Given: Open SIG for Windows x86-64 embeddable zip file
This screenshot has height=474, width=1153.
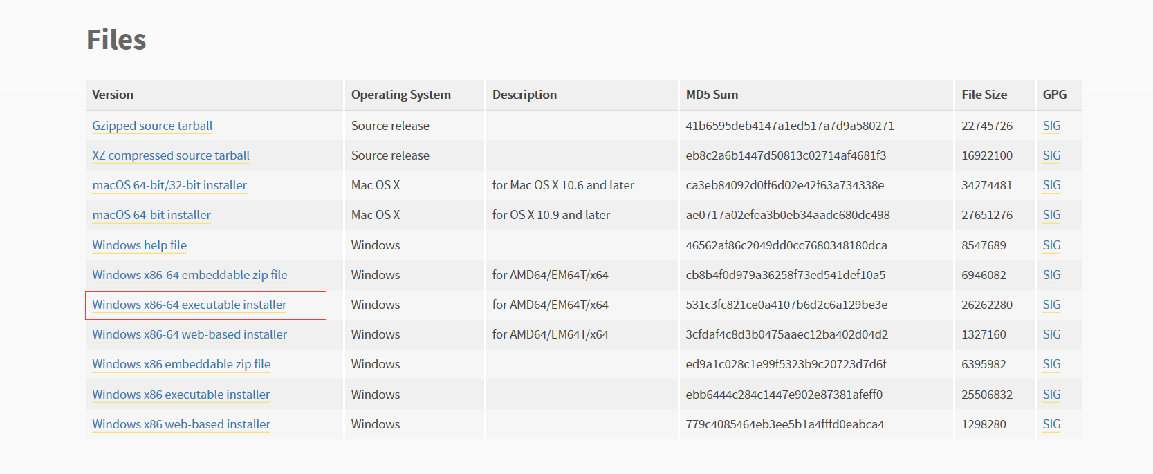Looking at the screenshot, I should point(1051,275).
